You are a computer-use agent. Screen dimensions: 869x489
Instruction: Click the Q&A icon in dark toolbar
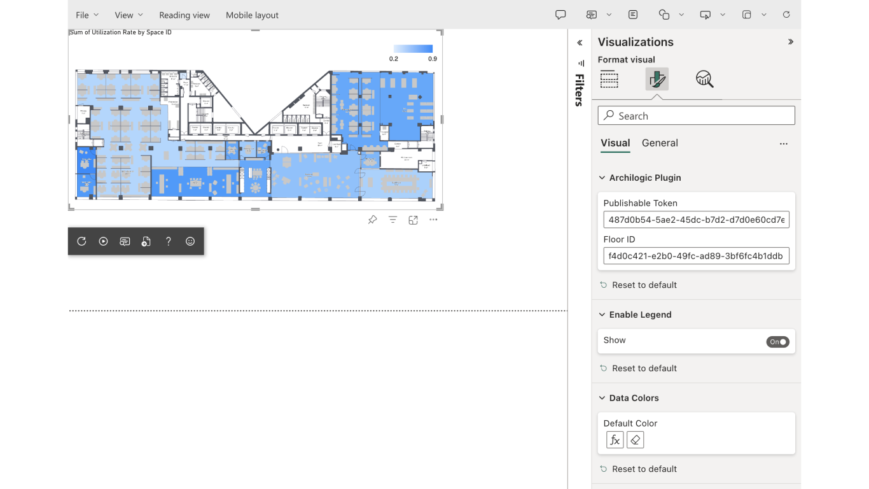point(125,241)
